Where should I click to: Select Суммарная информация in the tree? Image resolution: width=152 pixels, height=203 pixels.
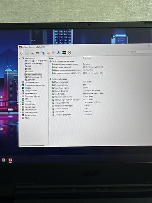(x=36, y=61)
